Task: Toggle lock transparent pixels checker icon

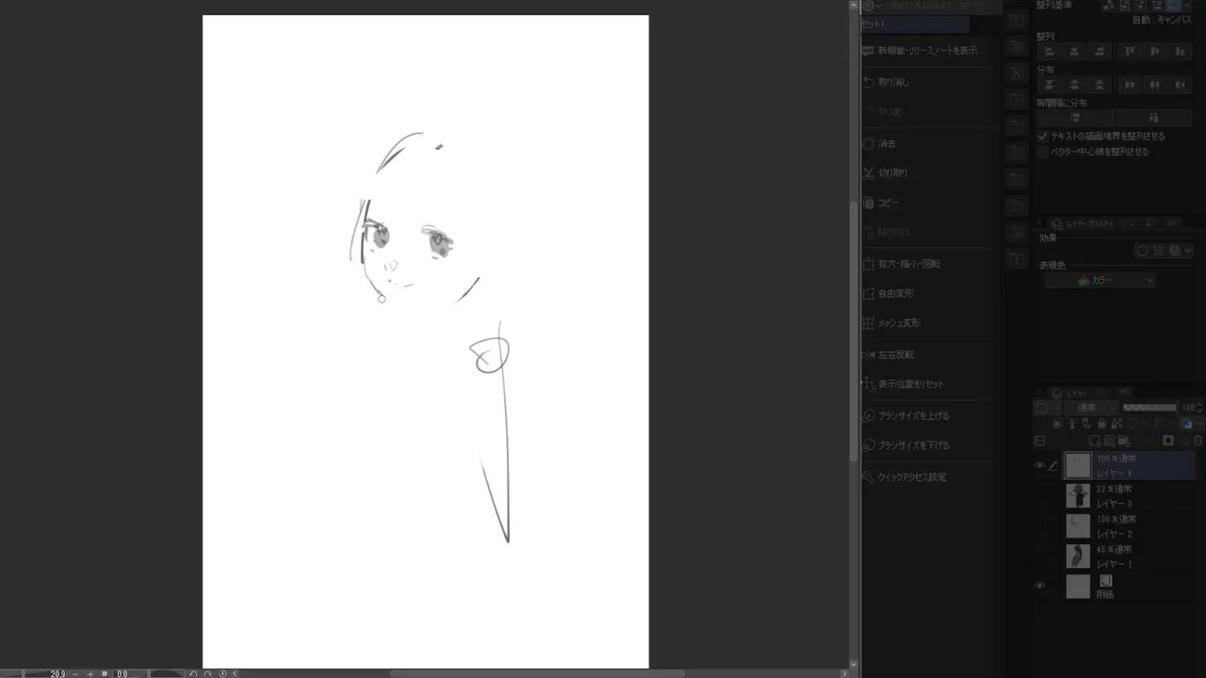Action: click(x=1115, y=424)
